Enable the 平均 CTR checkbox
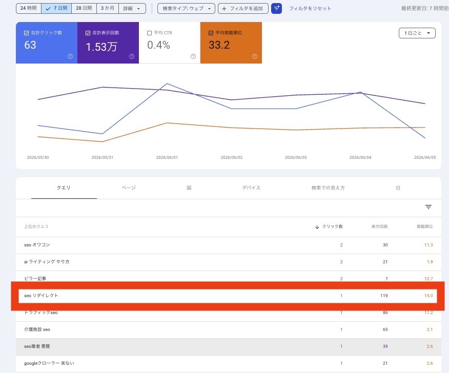449x373 pixels. [x=149, y=33]
